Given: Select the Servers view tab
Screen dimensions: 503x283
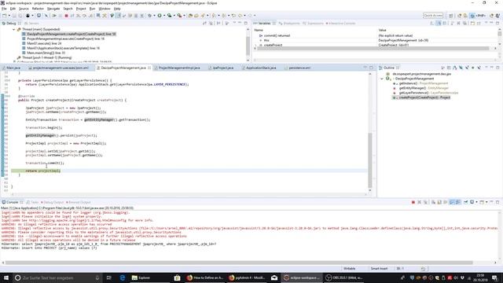Looking at the screenshot, I should (x=31, y=23).
